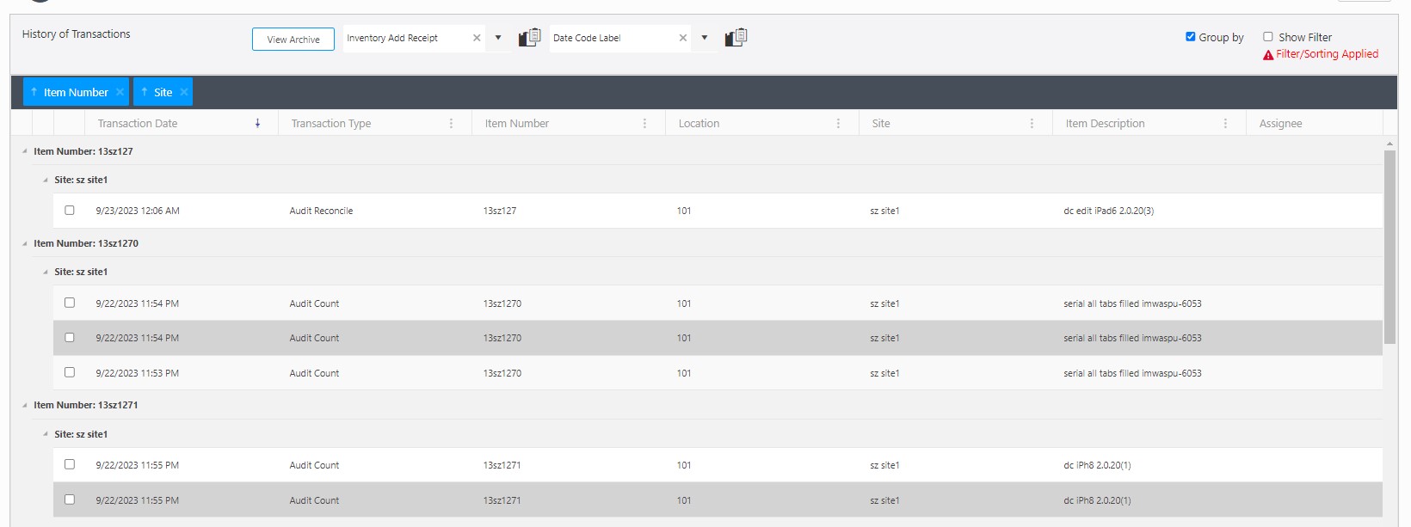The height and width of the screenshot is (527, 1411).
Task: Click the Filter/Sorting Applied warning link
Action: point(1326,54)
